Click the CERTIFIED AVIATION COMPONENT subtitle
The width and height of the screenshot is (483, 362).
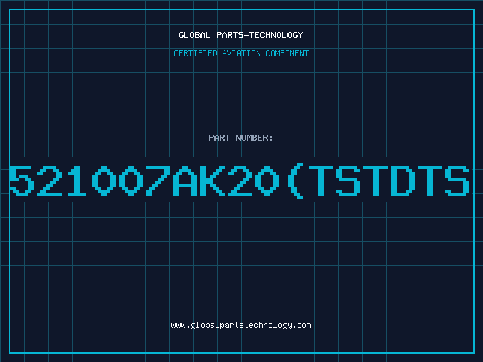[241, 53]
